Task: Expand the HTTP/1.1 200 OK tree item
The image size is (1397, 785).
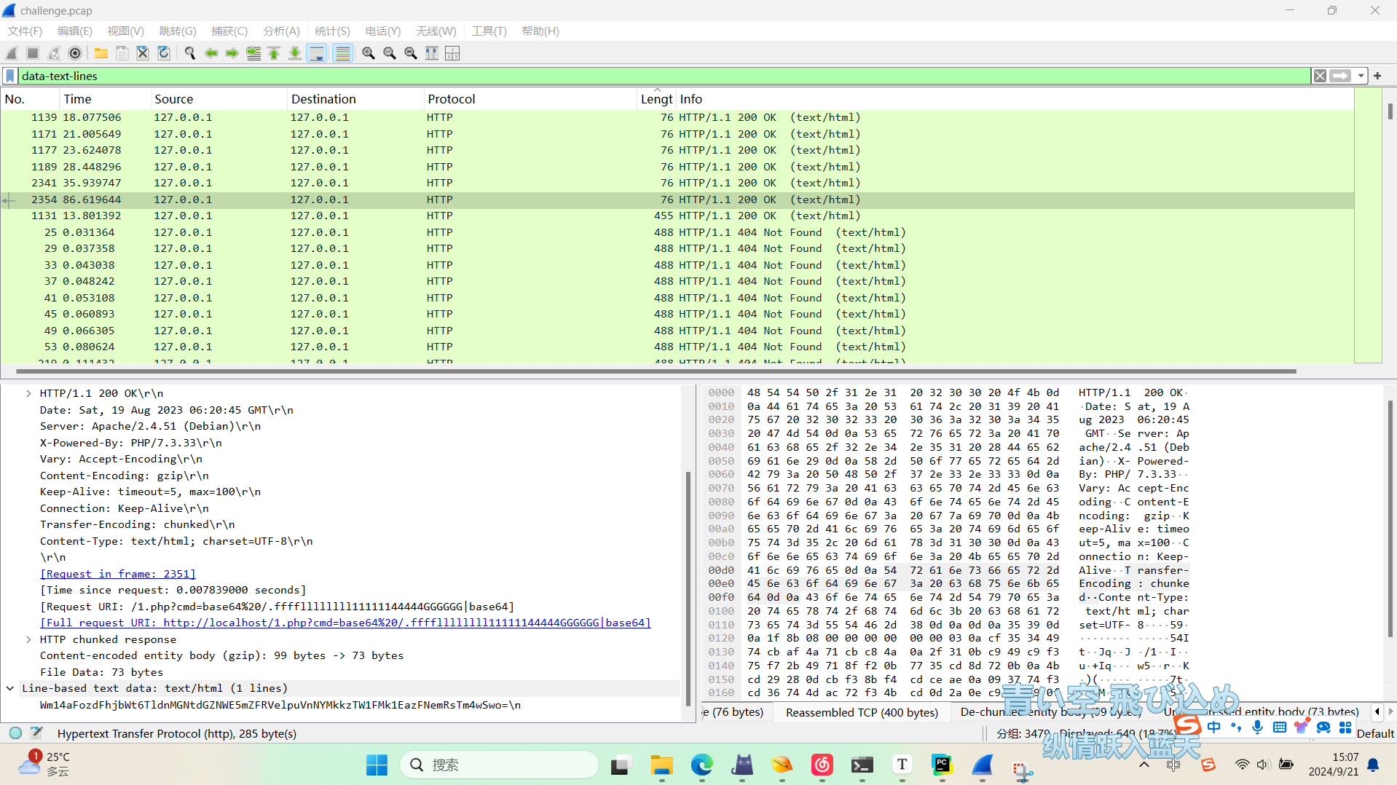Action: pyautogui.click(x=28, y=393)
